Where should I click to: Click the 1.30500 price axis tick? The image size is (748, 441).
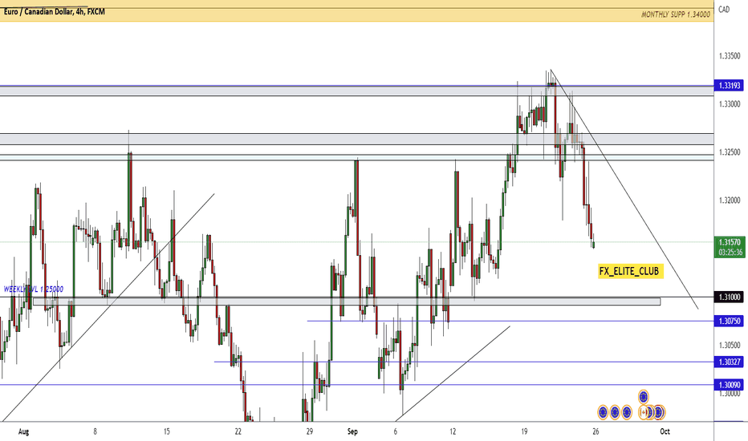pyautogui.click(x=730, y=345)
